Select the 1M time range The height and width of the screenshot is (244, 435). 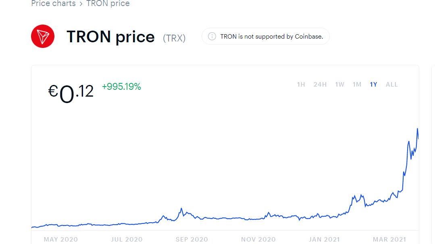pyautogui.click(x=357, y=85)
